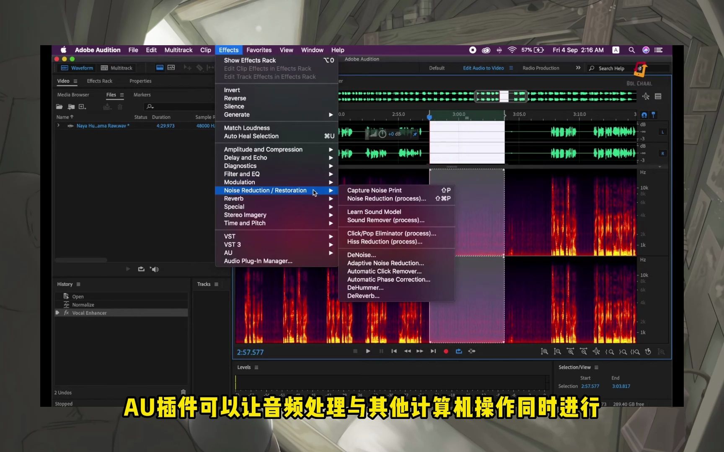Click the red Record button
Viewport: 724px width, 452px height.
pos(446,351)
